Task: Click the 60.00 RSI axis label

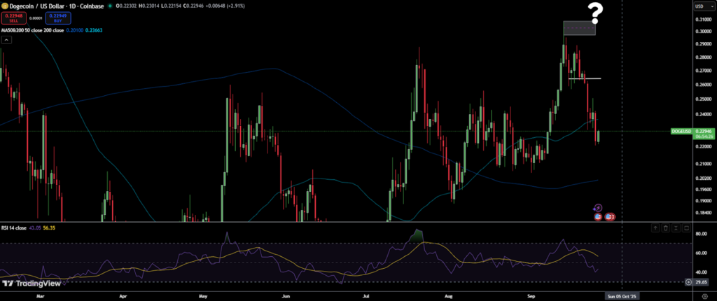Action: (702, 253)
